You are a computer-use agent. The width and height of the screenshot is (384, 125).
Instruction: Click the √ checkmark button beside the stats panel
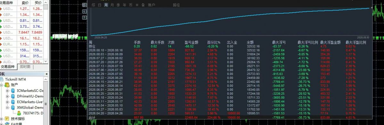(x=85, y=11)
